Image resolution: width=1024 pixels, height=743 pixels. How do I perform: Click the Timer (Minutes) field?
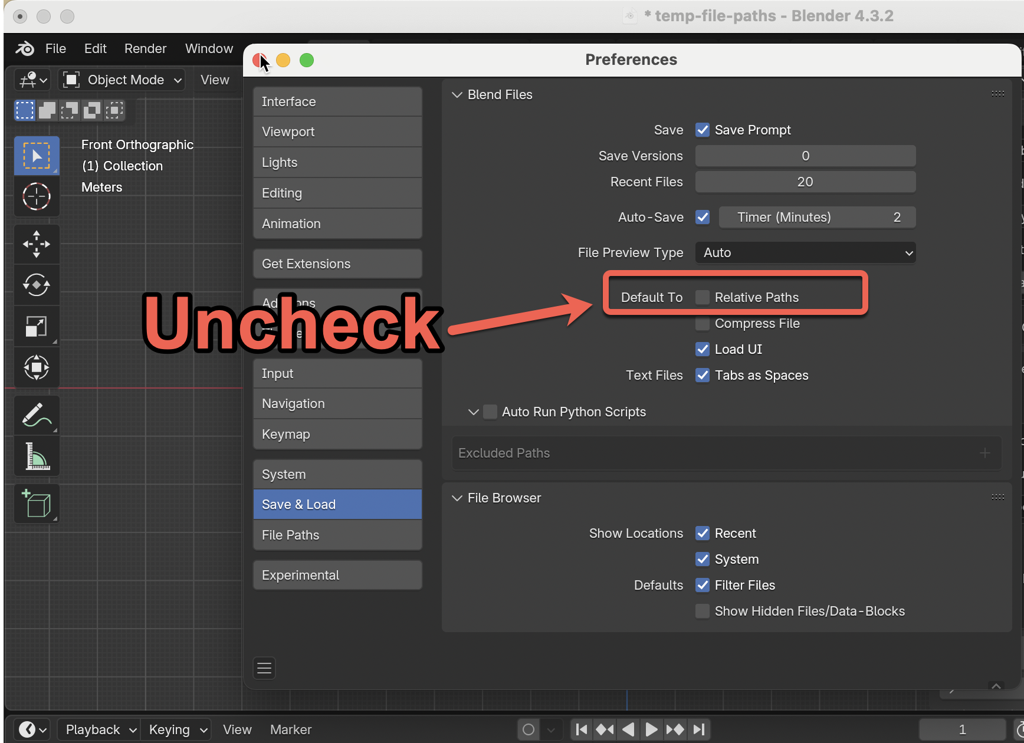click(818, 217)
